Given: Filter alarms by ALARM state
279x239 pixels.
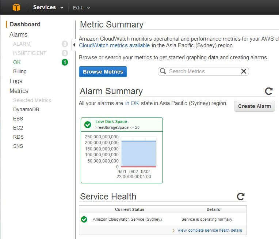Looking at the screenshot, I should (22, 44).
